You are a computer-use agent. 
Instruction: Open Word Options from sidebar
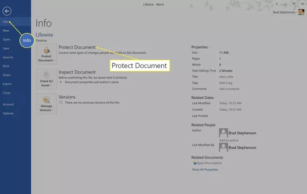click(16, 113)
